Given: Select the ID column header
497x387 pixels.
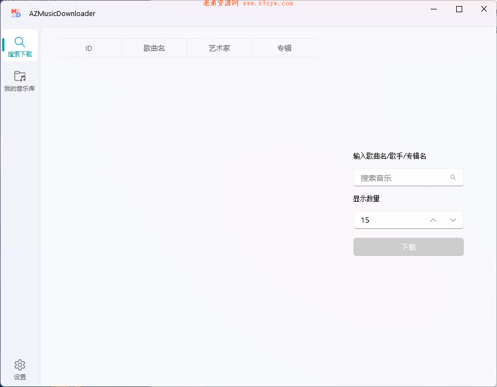Looking at the screenshot, I should [x=89, y=48].
